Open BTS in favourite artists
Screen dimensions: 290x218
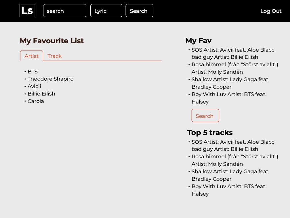coord(33,71)
